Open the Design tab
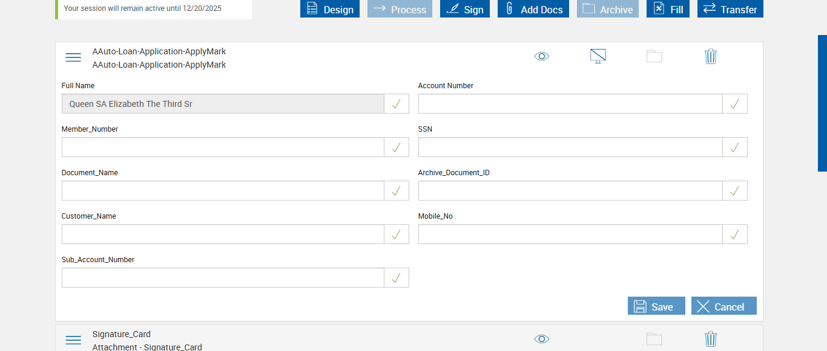The width and height of the screenshot is (827, 351). [x=330, y=9]
